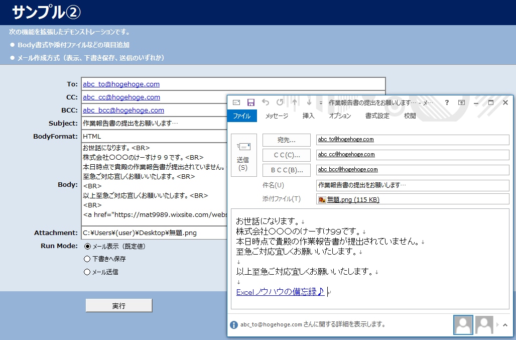This screenshot has height=340, width=516.
Task: Click the form's Body text area
Action: coord(154,184)
